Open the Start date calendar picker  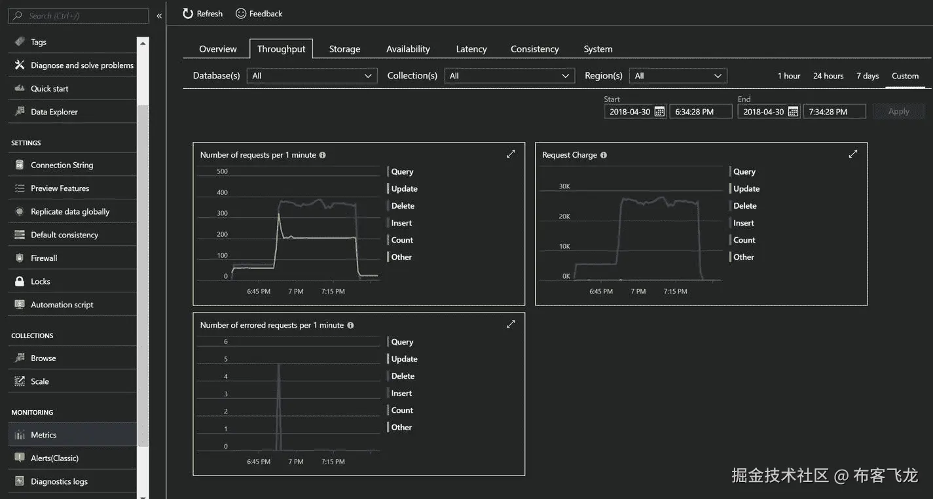(659, 112)
